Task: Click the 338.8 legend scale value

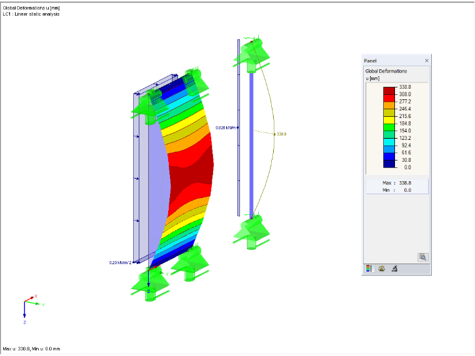Action: pyautogui.click(x=405, y=87)
